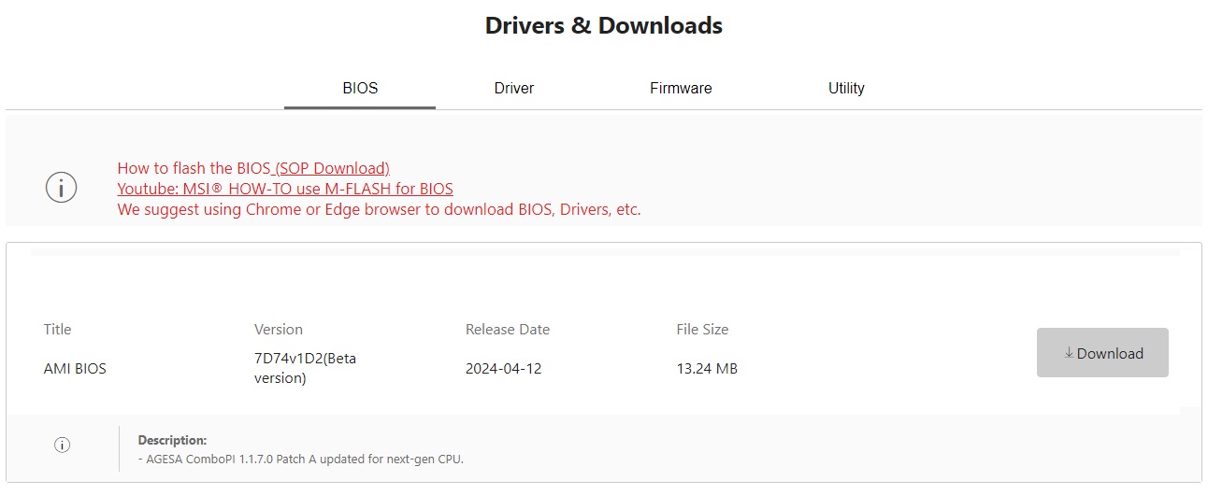The height and width of the screenshot is (495, 1208).
Task: Click the AMI BIOS title value
Action: click(x=75, y=369)
